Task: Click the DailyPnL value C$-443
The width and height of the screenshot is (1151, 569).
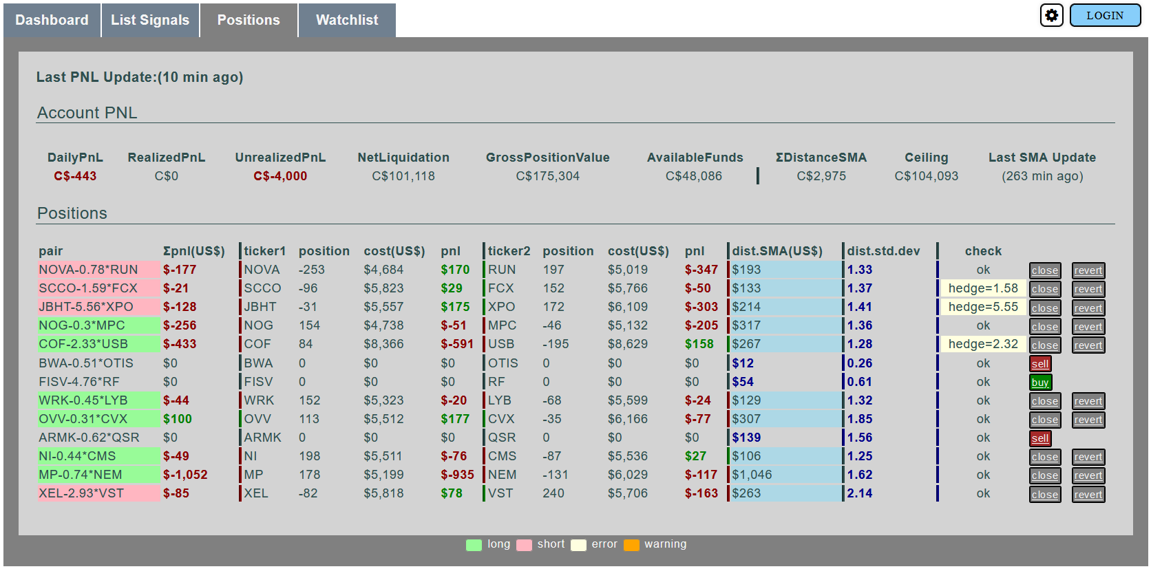Action: click(x=75, y=176)
